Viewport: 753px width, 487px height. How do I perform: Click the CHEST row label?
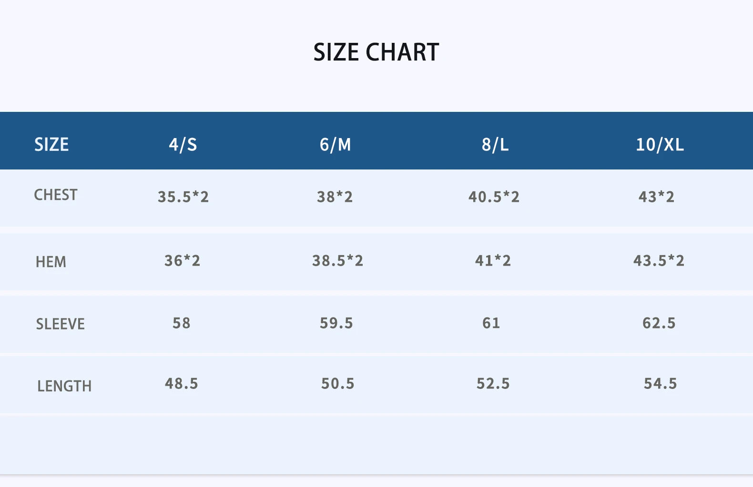coord(56,195)
